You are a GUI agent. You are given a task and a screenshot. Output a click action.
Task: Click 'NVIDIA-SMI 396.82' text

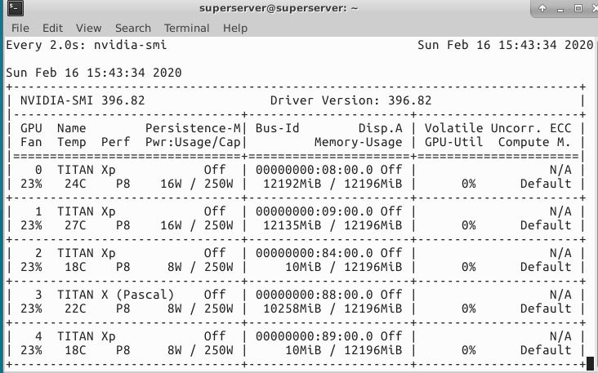(83, 100)
